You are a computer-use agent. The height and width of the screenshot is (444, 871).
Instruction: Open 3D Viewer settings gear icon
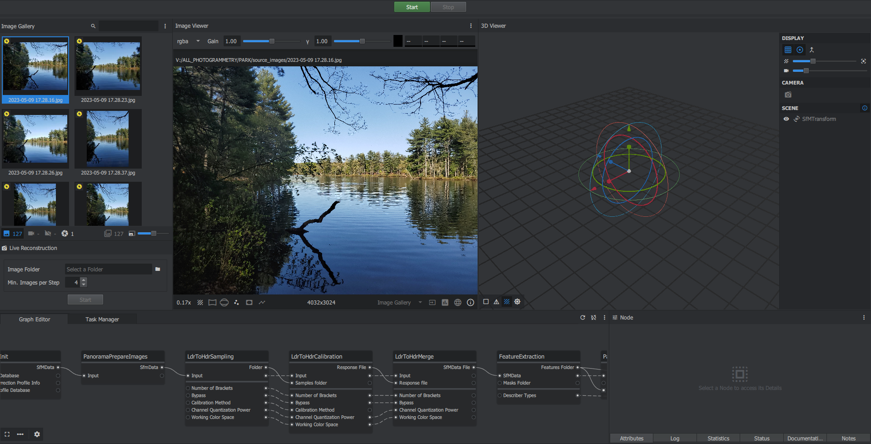[x=517, y=302]
